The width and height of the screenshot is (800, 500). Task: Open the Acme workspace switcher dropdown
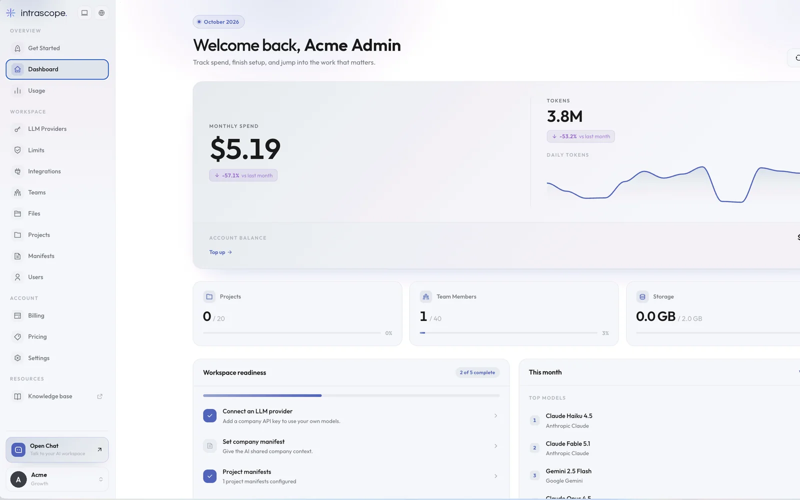[x=57, y=479]
